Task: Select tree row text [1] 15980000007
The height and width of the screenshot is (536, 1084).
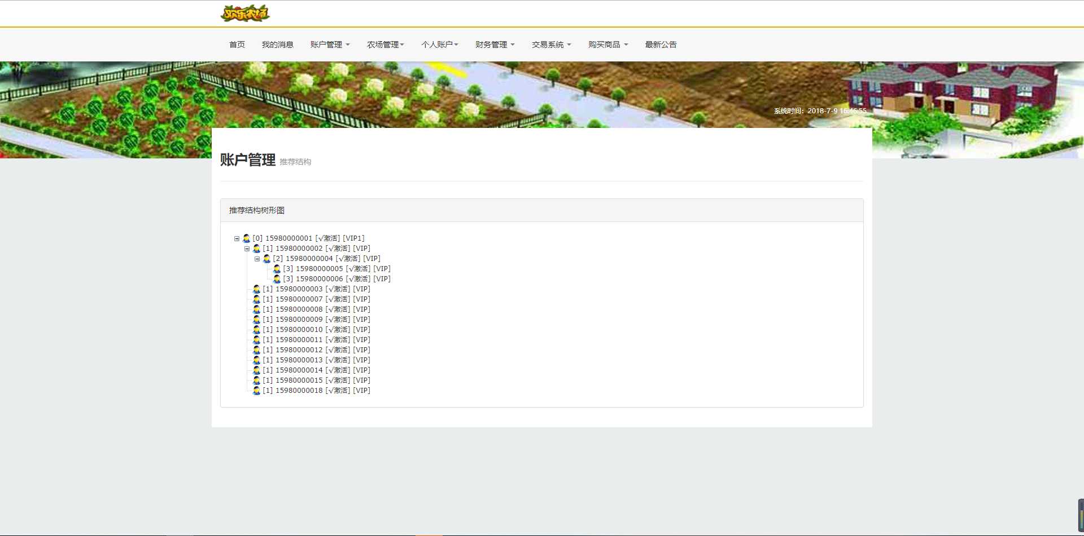Action: pos(316,299)
